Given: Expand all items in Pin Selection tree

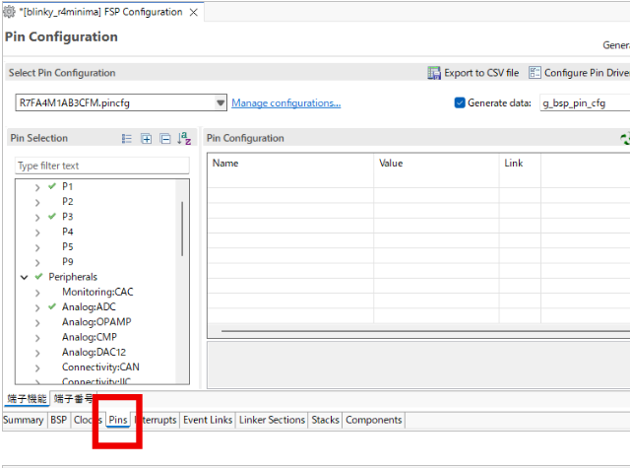Looking at the screenshot, I should (147, 139).
